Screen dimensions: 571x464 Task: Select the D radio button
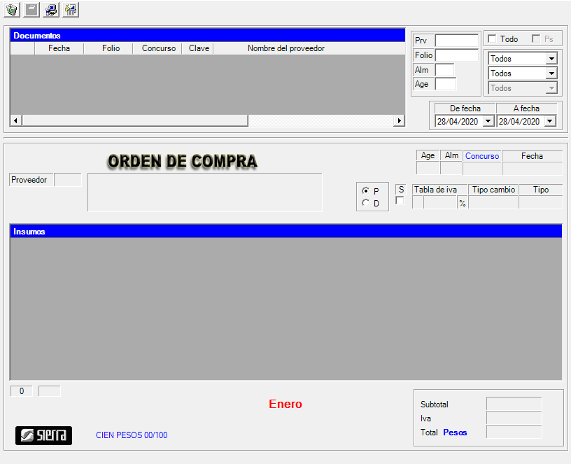tap(365, 204)
